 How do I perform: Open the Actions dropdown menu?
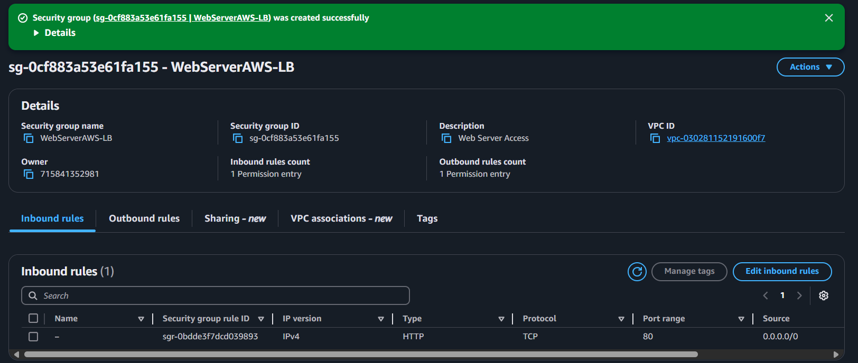tap(810, 67)
